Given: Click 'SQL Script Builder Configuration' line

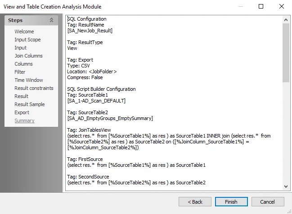Looking at the screenshot, I should tap(101, 89).
